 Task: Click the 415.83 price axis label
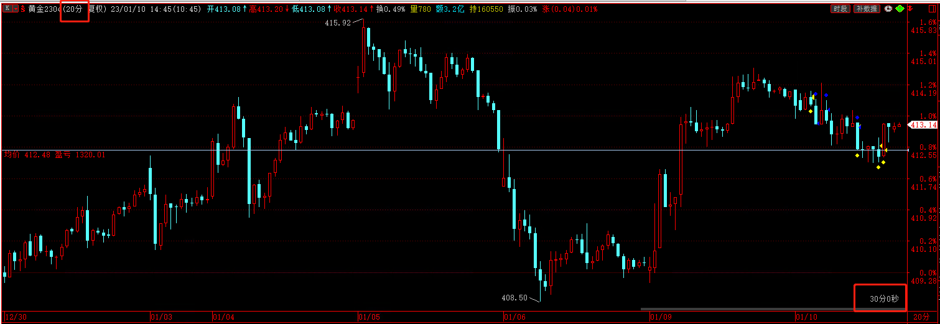pos(923,30)
